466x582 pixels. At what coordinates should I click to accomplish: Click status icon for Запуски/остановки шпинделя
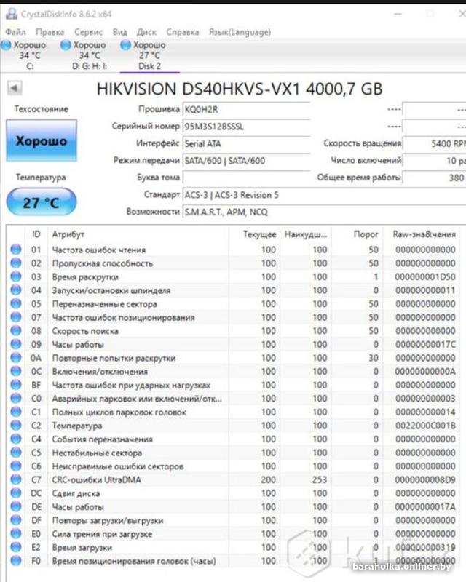coord(16,290)
